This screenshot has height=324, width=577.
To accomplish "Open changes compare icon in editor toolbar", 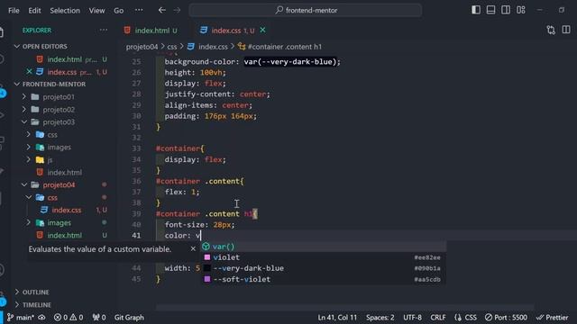I will click(x=551, y=30).
